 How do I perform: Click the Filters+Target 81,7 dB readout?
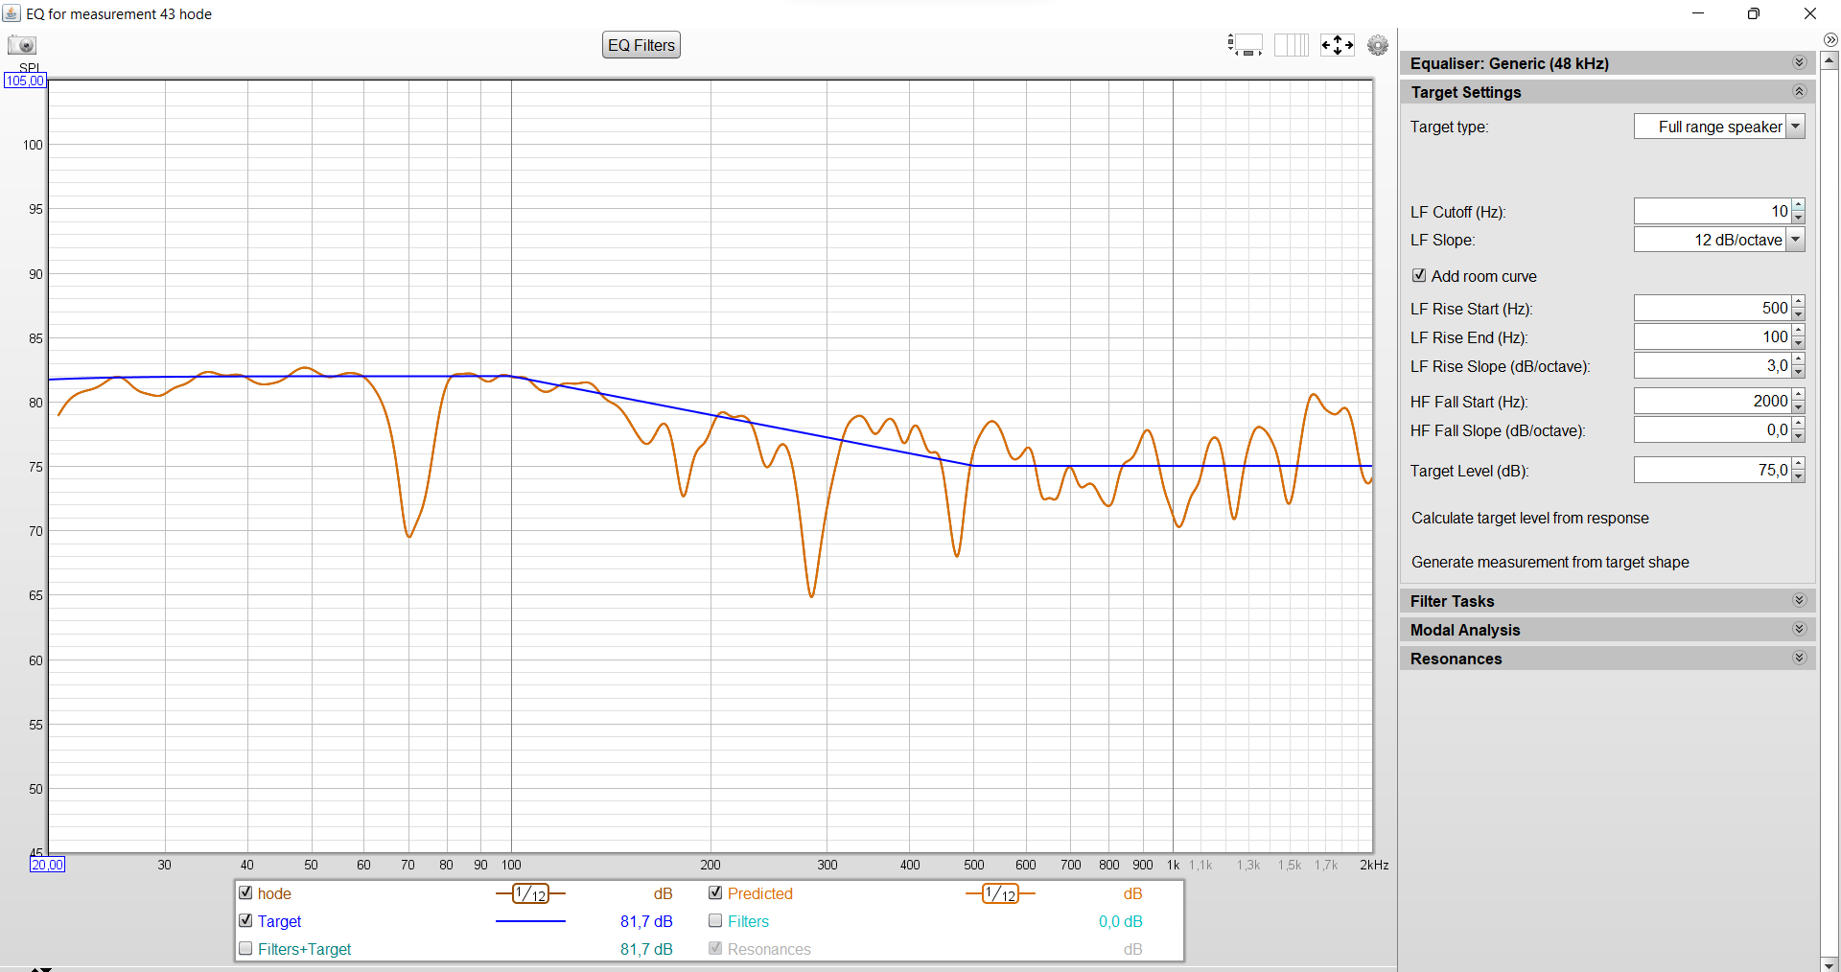point(646,949)
